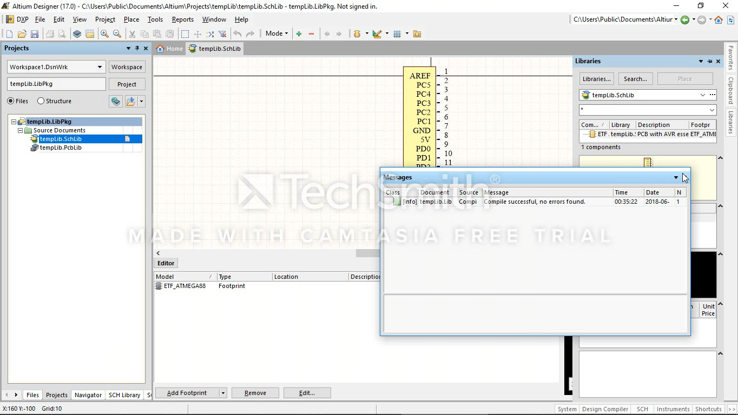Screen dimensions: 738x415
Task: Click the Zoom Out magnifier icon
Action: 117,34
